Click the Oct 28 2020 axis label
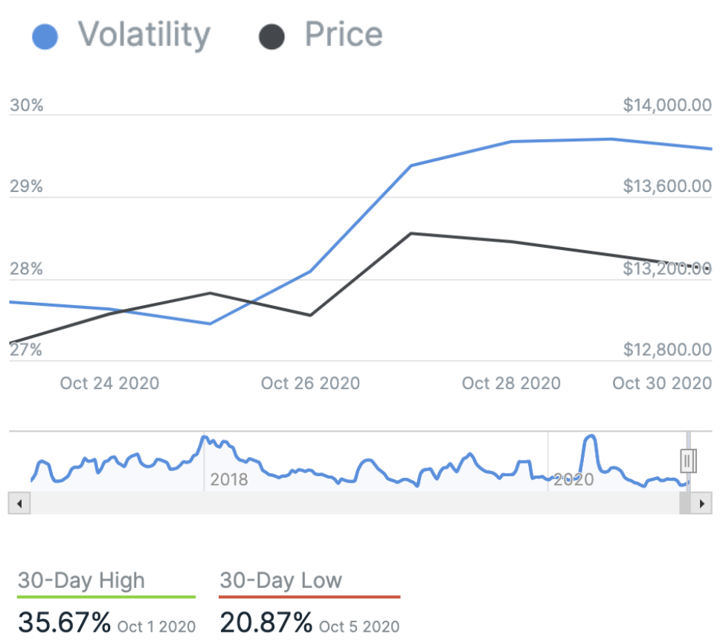Screen dimensions: 723x643 (x=511, y=383)
